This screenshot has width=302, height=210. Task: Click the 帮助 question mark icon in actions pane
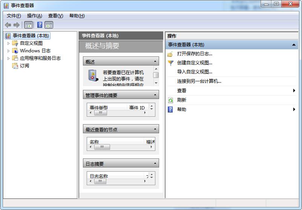coord(170,110)
